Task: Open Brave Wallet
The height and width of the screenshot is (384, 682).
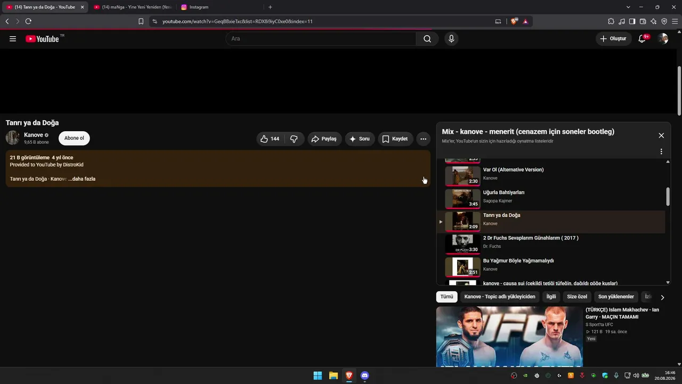Action: click(643, 21)
